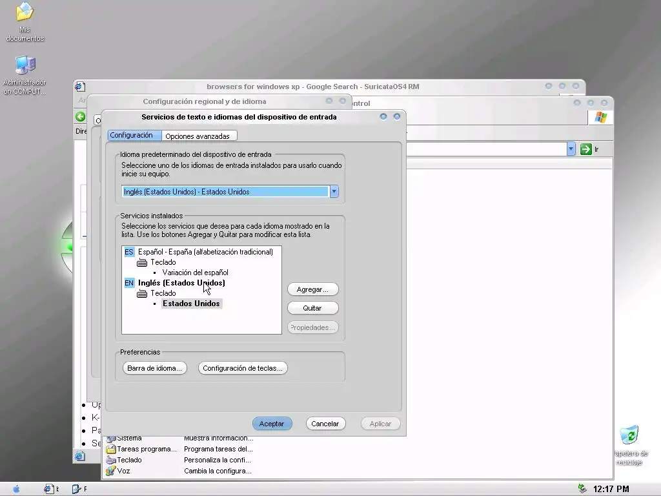Click the Apple start menu icon
661x496 pixels.
[x=16, y=489]
